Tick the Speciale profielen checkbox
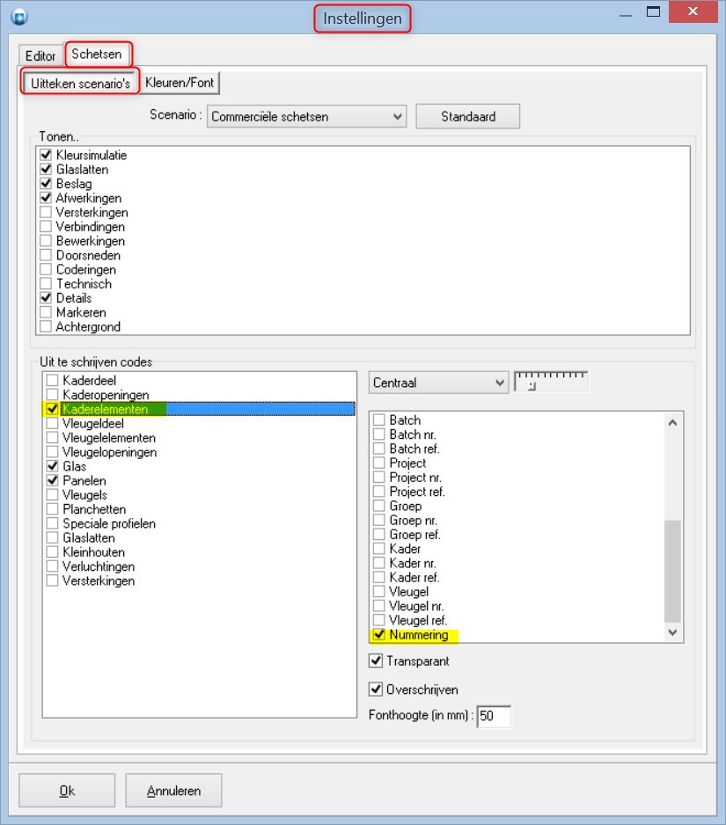 pos(52,523)
